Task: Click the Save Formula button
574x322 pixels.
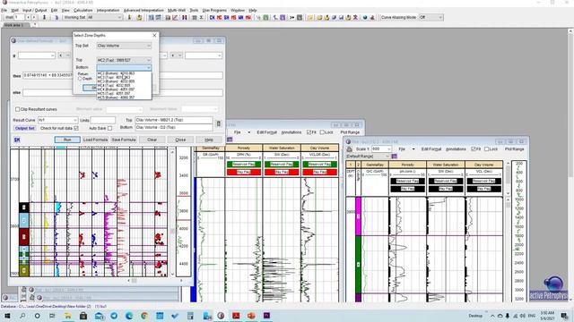Action: 124,140
